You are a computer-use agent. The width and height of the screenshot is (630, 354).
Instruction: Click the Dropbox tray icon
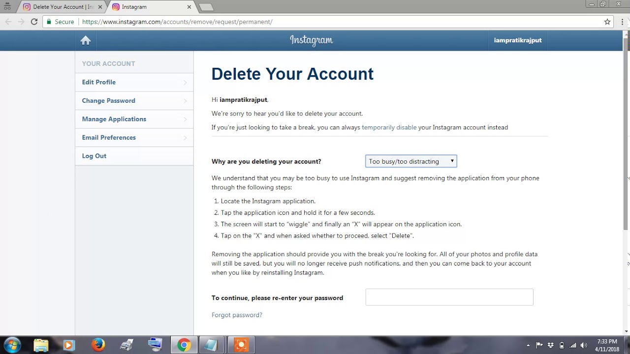click(550, 345)
